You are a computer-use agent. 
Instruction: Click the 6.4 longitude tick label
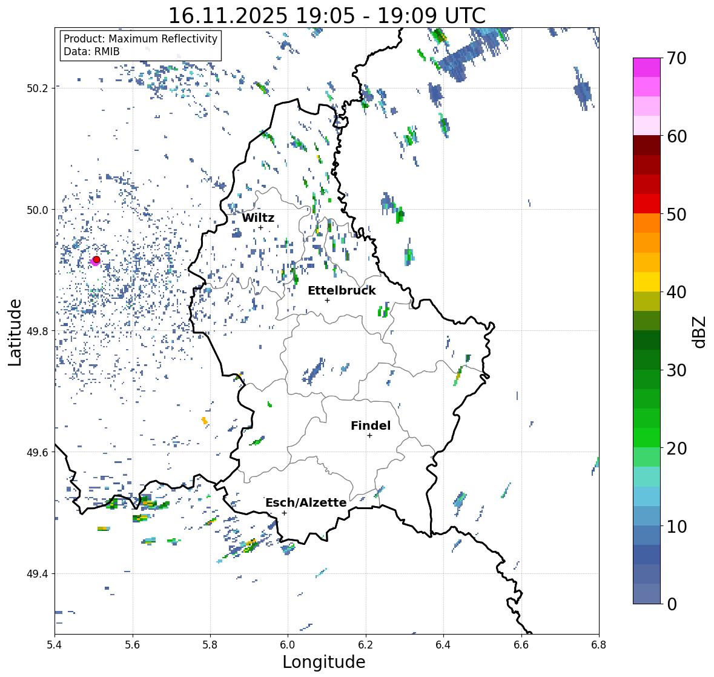(x=443, y=645)
